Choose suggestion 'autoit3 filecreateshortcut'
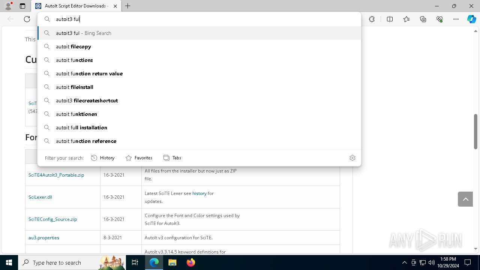This screenshot has width=480, height=270. [199, 100]
